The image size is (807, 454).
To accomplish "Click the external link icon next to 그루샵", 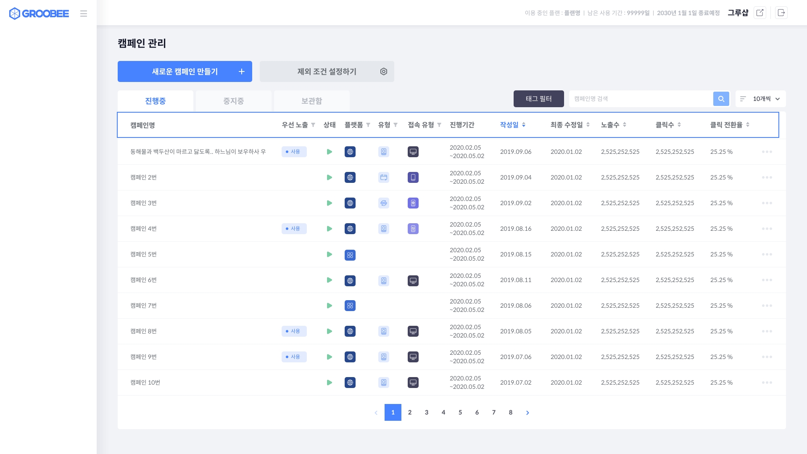I will click(760, 13).
